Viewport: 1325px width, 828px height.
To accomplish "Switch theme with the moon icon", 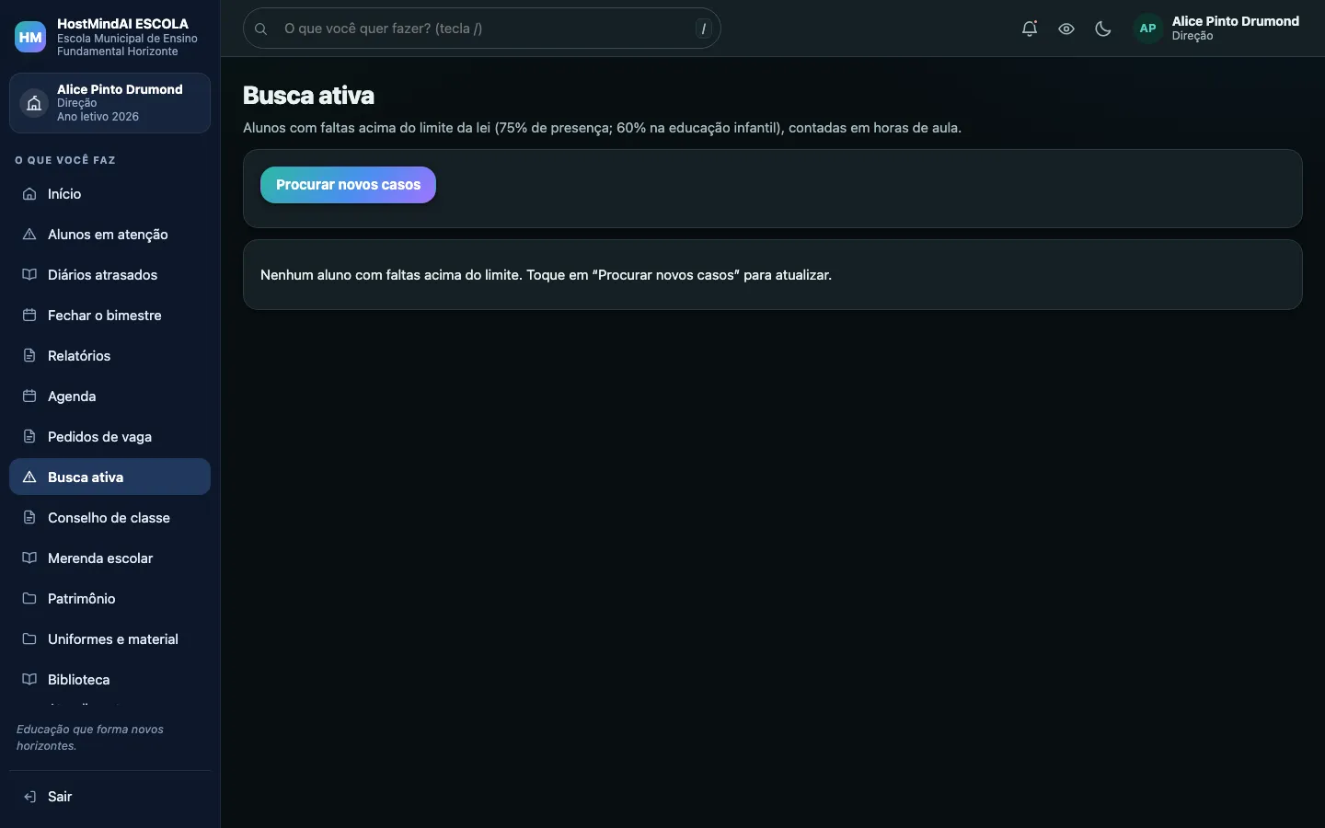I will [x=1103, y=29].
